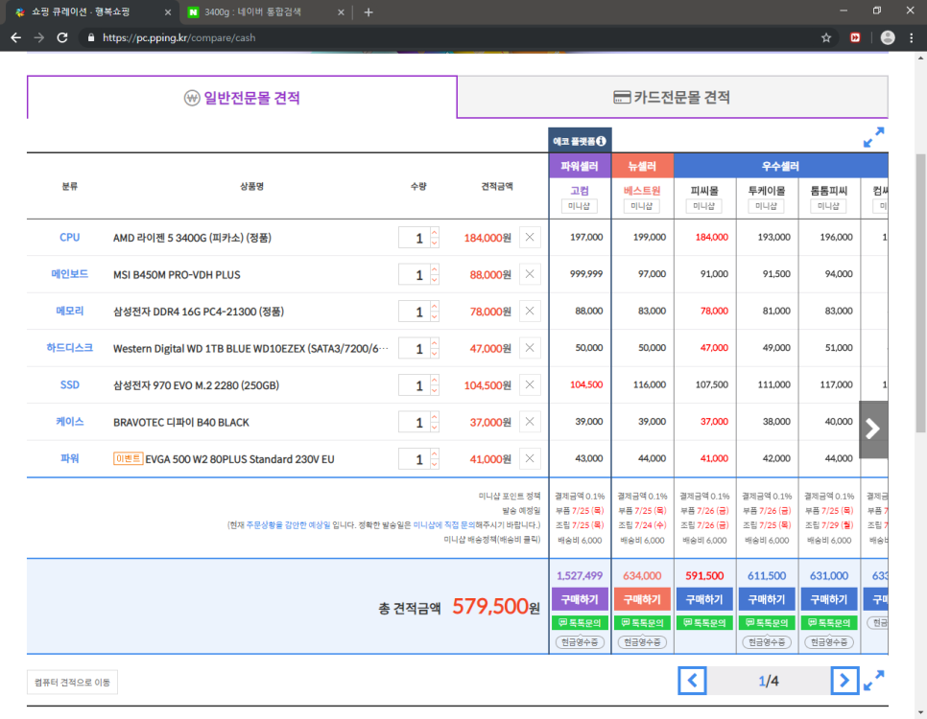Adjust the 파워 quantity stepper arrows
This screenshot has width=927, height=719.
(435, 458)
